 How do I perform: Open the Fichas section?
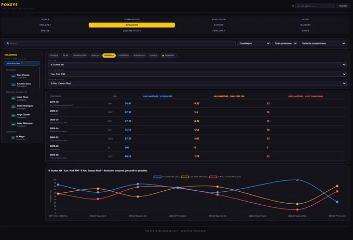[45, 20]
